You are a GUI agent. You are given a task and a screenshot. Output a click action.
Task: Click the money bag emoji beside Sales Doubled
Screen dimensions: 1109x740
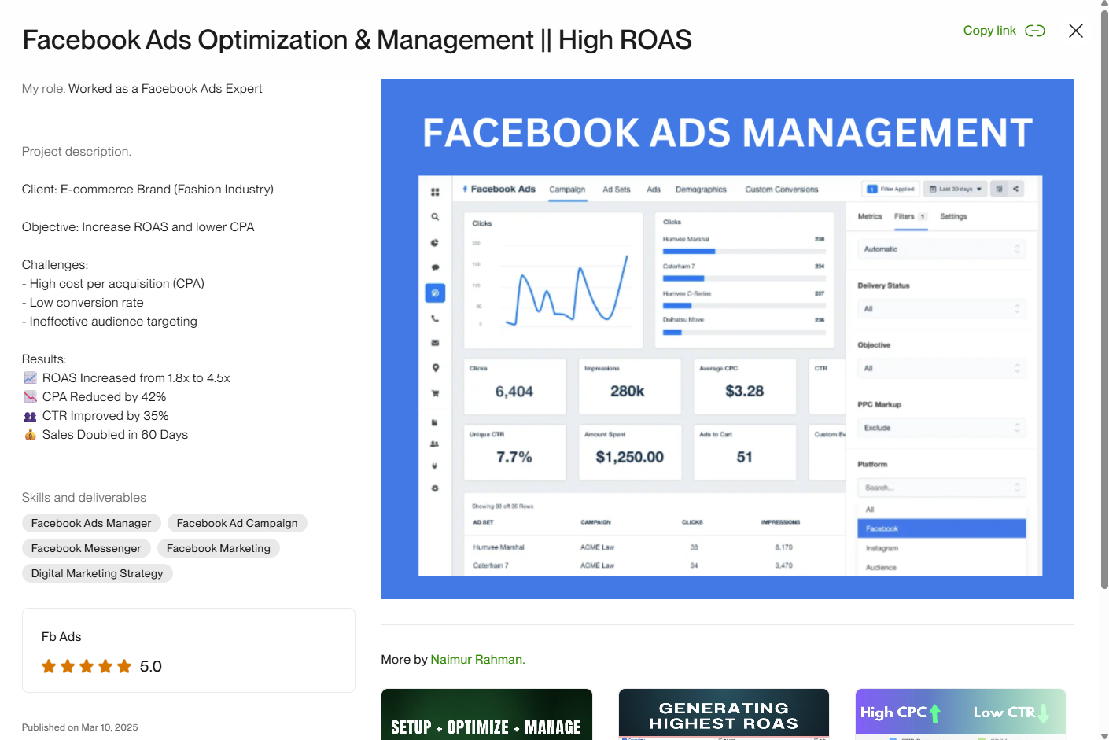coord(31,435)
